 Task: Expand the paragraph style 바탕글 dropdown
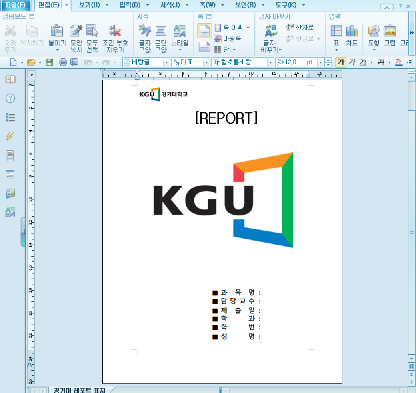166,62
